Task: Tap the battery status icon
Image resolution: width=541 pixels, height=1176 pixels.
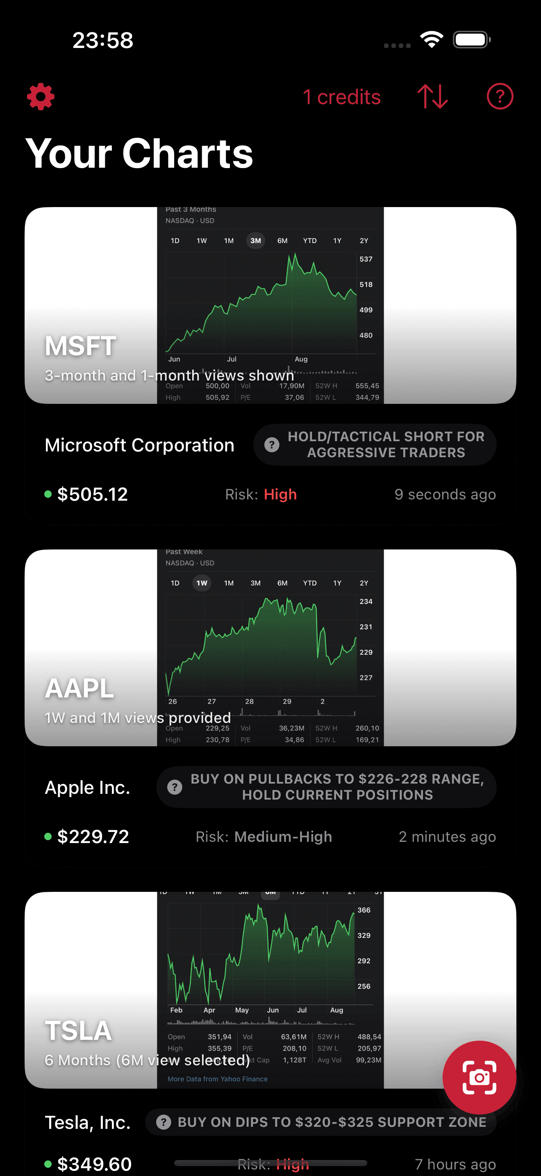Action: [x=472, y=40]
